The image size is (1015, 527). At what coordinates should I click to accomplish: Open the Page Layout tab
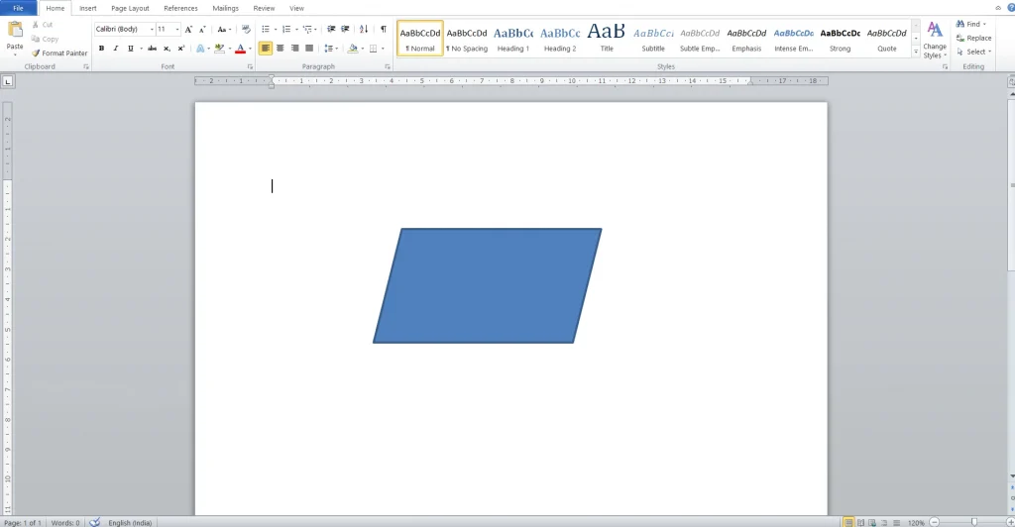coord(130,8)
